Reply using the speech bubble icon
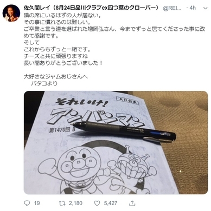 coord(27,203)
